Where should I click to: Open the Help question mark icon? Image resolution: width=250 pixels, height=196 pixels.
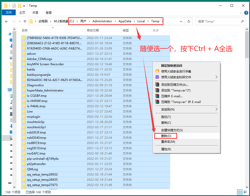pos(246,12)
